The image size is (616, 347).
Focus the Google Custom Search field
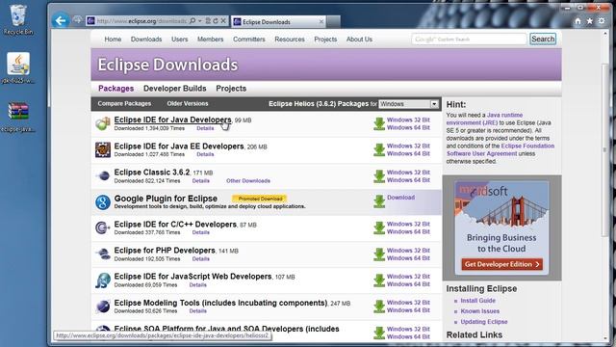(469, 39)
